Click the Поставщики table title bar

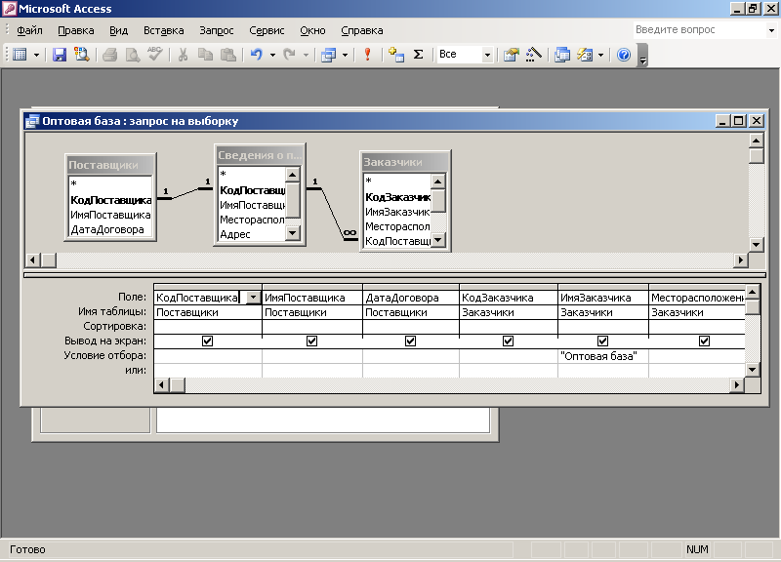(x=110, y=165)
